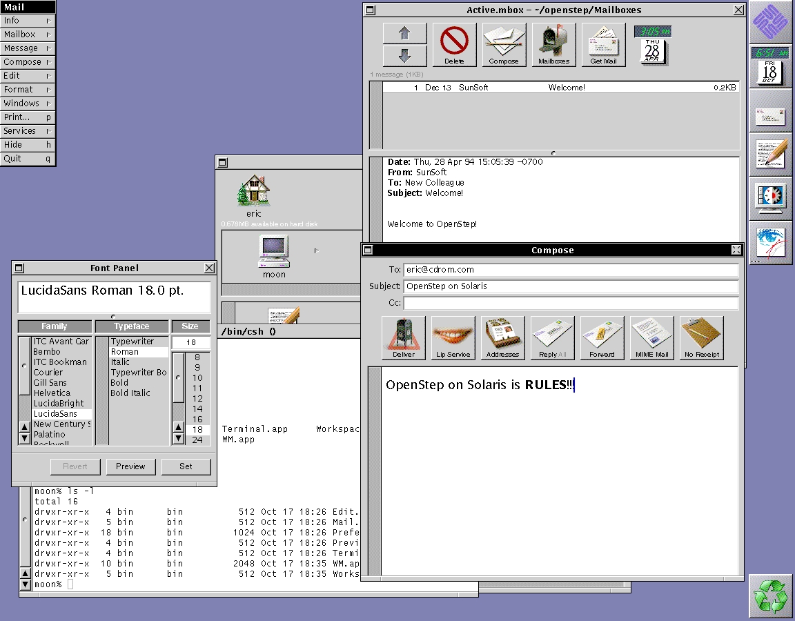Select Bold Italic in the Typeface list

130,393
